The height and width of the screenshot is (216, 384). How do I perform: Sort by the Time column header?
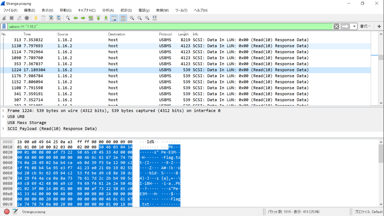pos(39,34)
